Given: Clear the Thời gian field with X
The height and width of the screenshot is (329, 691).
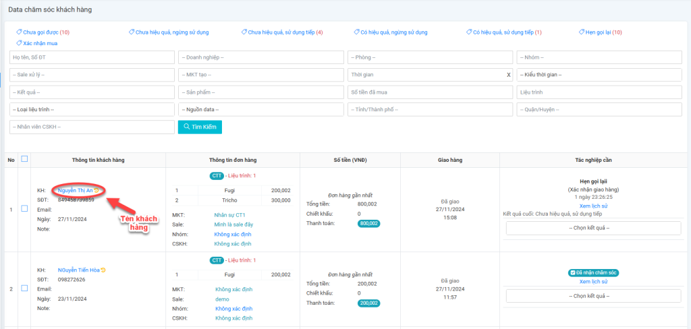Looking at the screenshot, I should click(x=508, y=75).
